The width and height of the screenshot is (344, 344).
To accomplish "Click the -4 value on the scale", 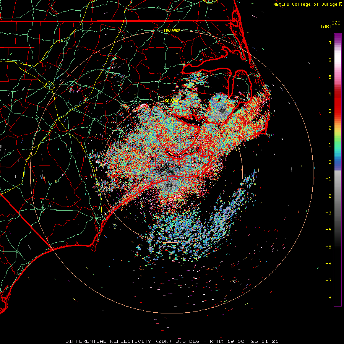I will pyautogui.click(x=328, y=230).
